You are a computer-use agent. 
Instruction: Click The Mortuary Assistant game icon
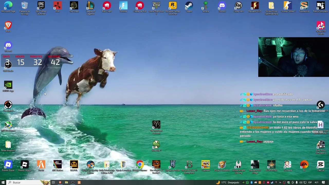pos(156,127)
